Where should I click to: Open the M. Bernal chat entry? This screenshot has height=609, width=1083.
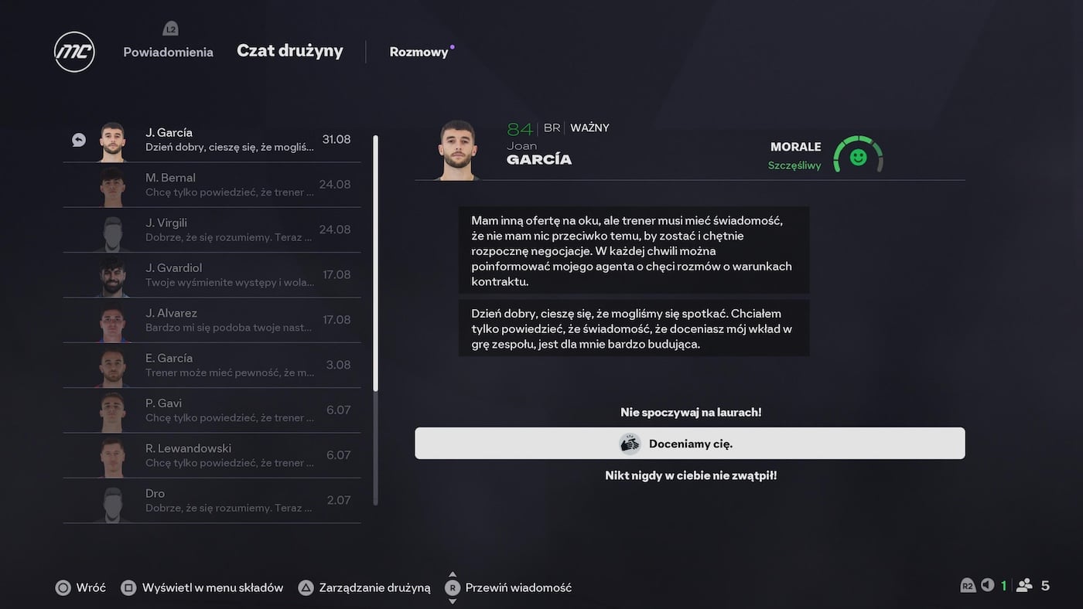tap(229, 185)
